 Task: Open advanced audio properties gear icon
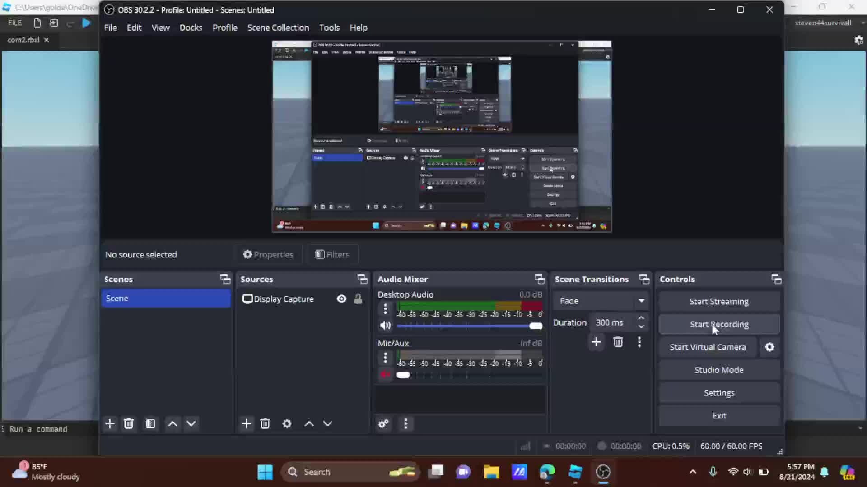pyautogui.click(x=383, y=423)
